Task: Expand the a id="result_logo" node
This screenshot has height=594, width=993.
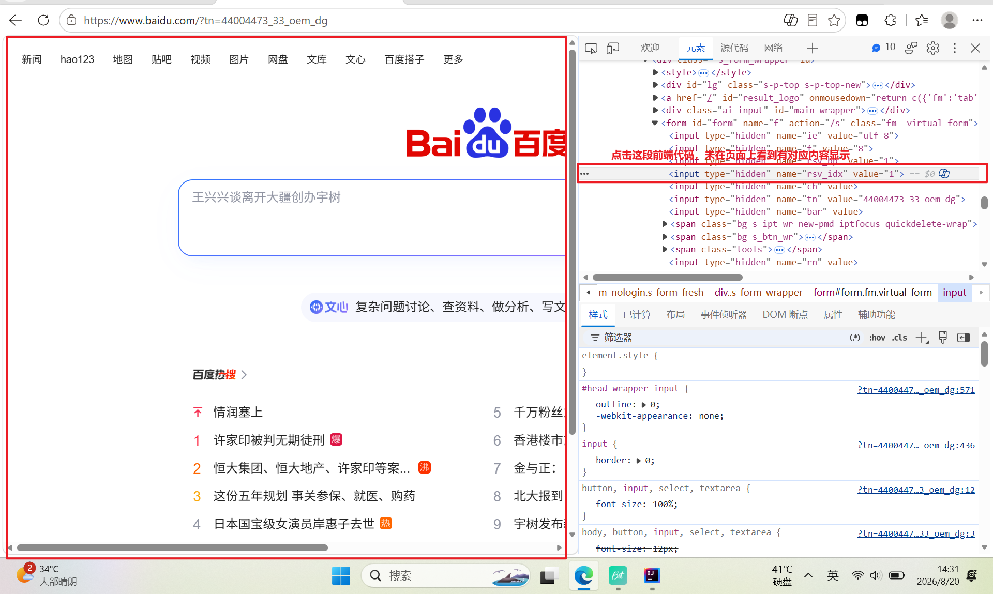Action: 655,98
